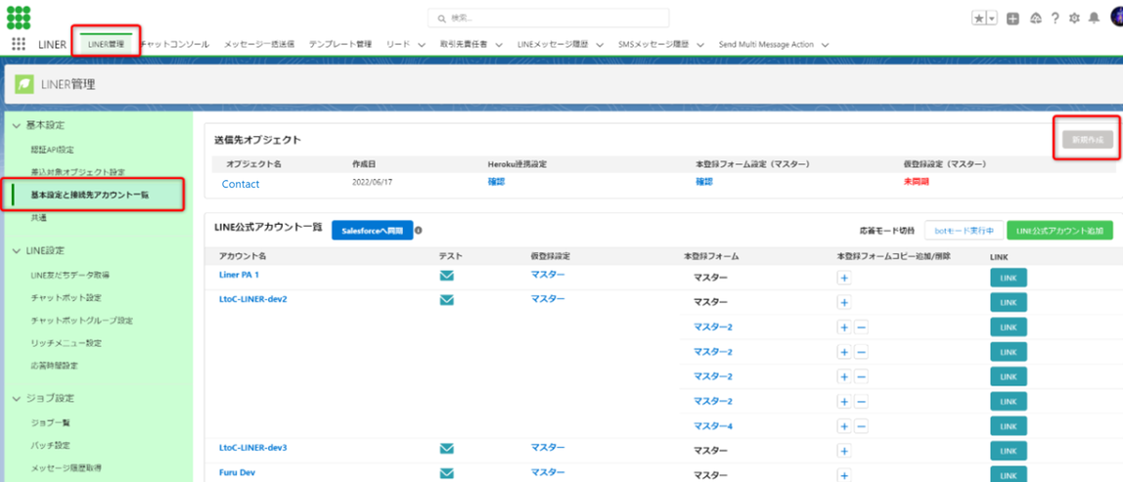Click in the 検索 search box
Viewport: 1123px width, 482px height.
pos(549,18)
